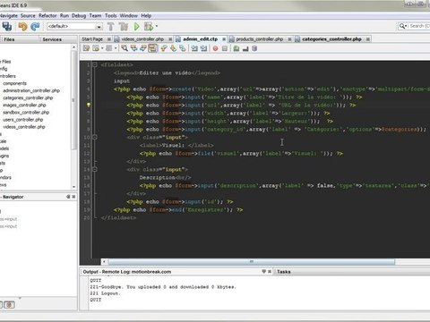
Task: Switch to the Files panel tab
Action: 9,39
